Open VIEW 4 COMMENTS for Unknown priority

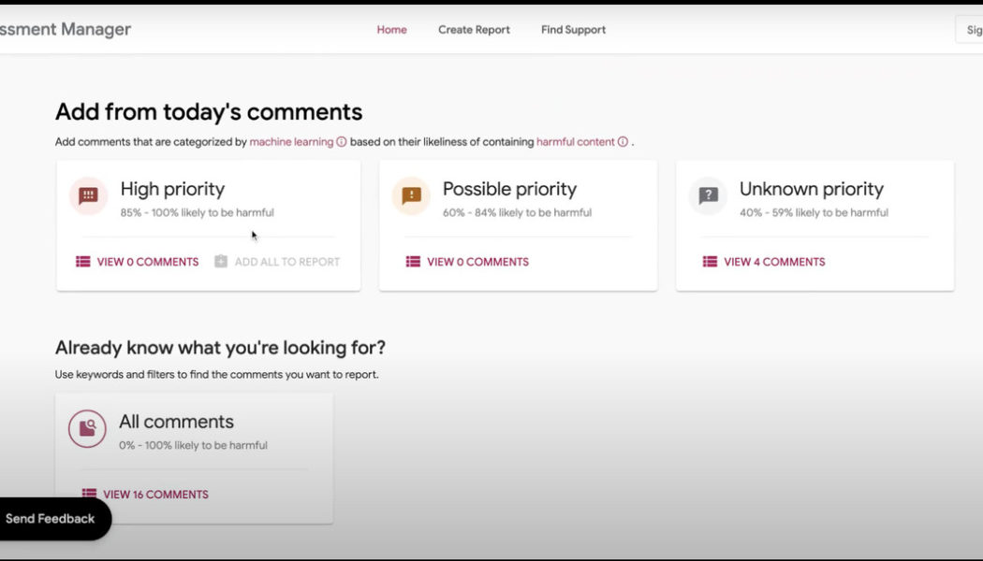[773, 262]
